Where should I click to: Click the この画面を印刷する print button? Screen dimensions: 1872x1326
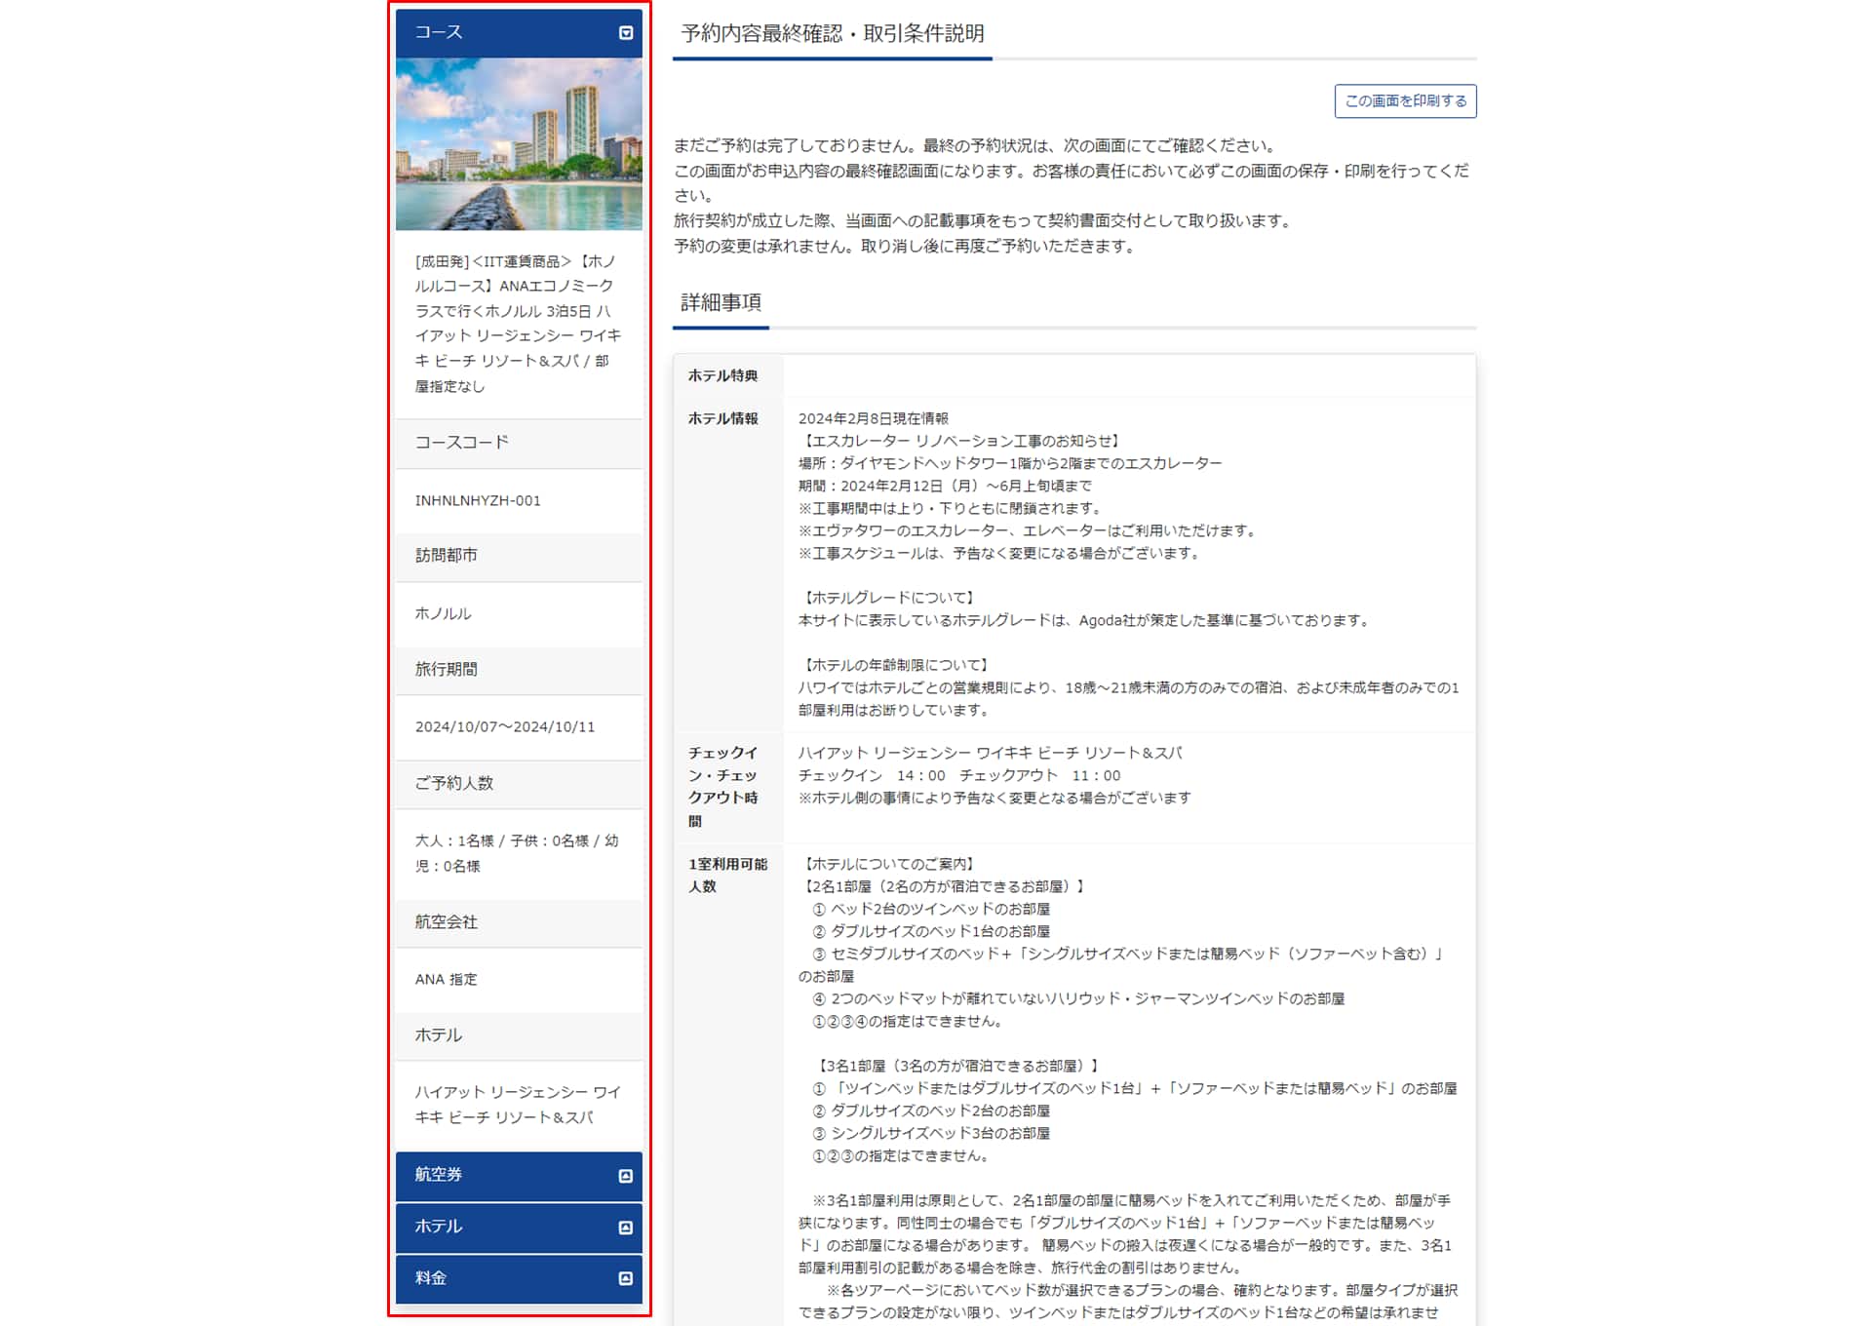[1405, 101]
